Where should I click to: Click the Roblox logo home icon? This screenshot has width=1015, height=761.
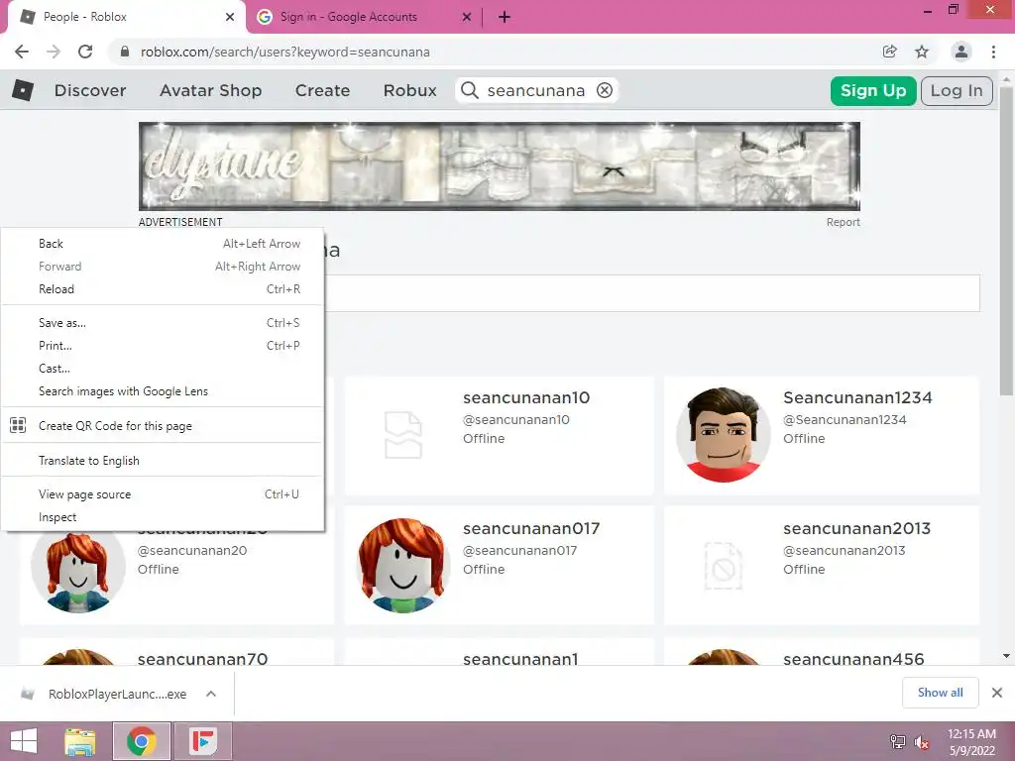tap(23, 90)
